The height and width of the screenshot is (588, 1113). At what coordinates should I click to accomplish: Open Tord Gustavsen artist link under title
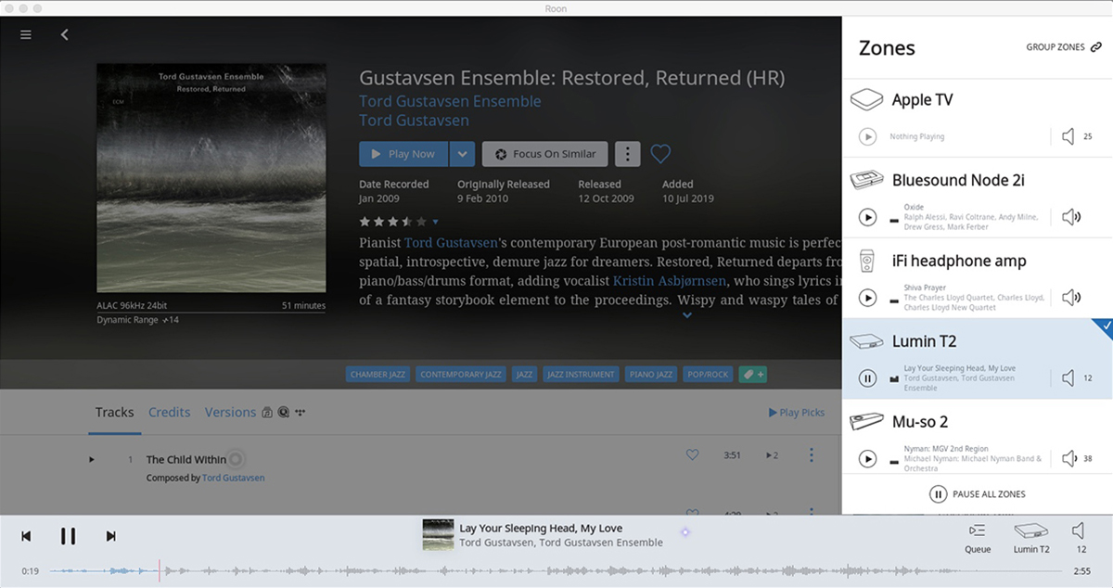414,121
